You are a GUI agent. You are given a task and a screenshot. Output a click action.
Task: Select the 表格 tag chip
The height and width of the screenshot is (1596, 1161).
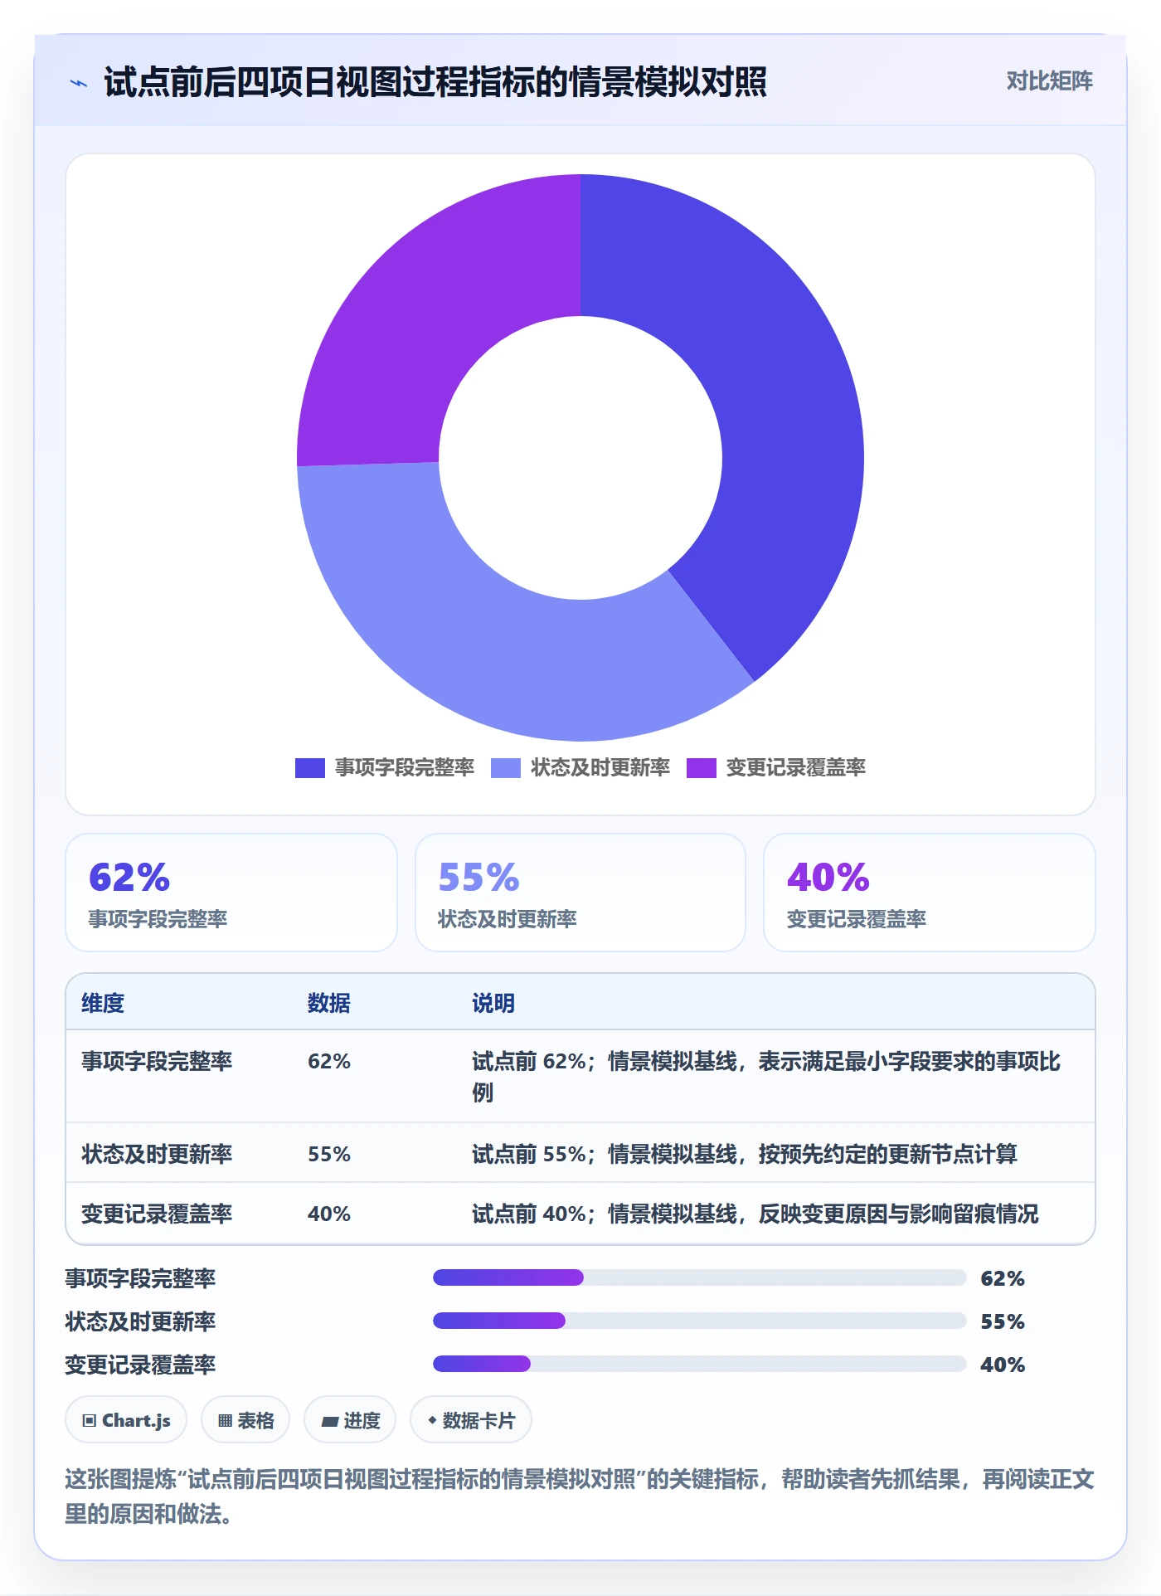pos(245,1420)
